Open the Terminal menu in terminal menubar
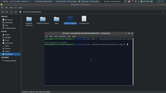Screen dimensions: 166x93 pyautogui.click(x=62, y=36)
